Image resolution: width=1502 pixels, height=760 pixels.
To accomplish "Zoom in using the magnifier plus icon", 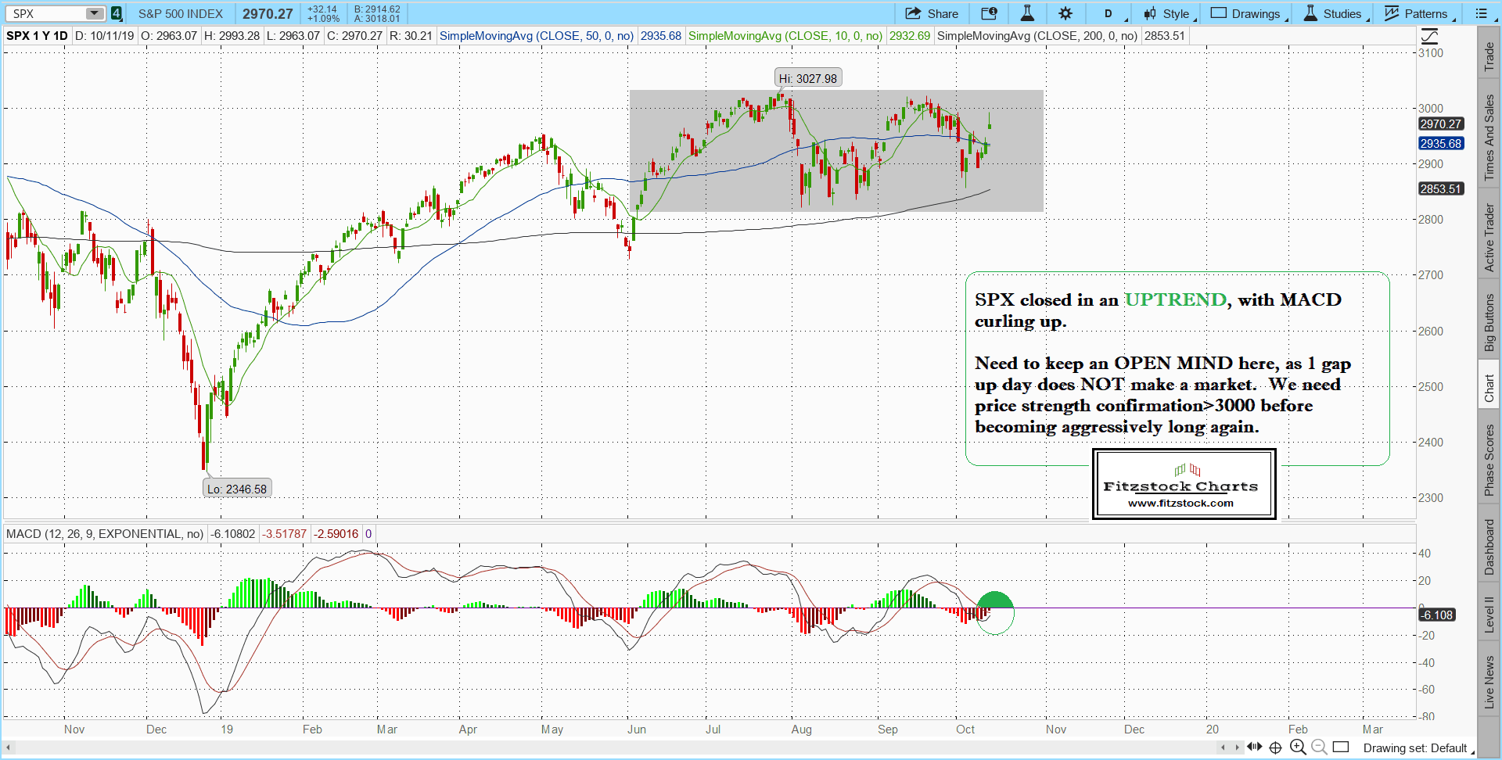I will click(x=1298, y=747).
